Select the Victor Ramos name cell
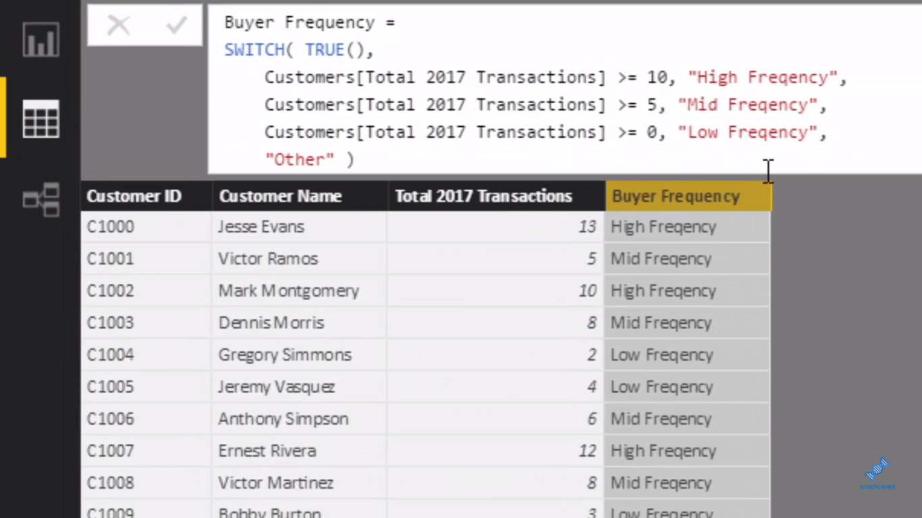The image size is (922, 518). point(300,259)
